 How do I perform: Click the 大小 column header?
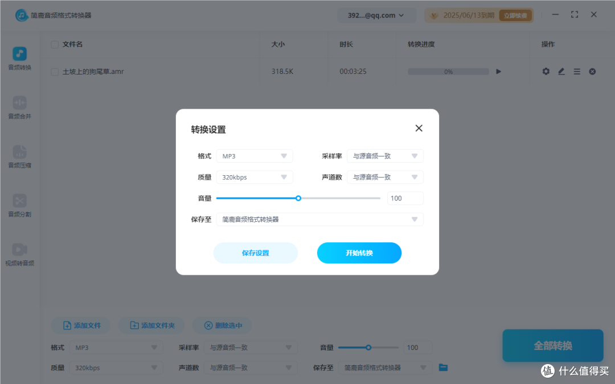coord(278,44)
